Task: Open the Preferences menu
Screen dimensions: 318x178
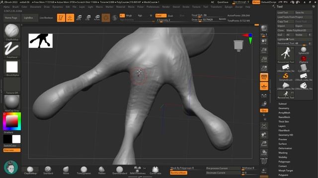Action: pos(153,6)
